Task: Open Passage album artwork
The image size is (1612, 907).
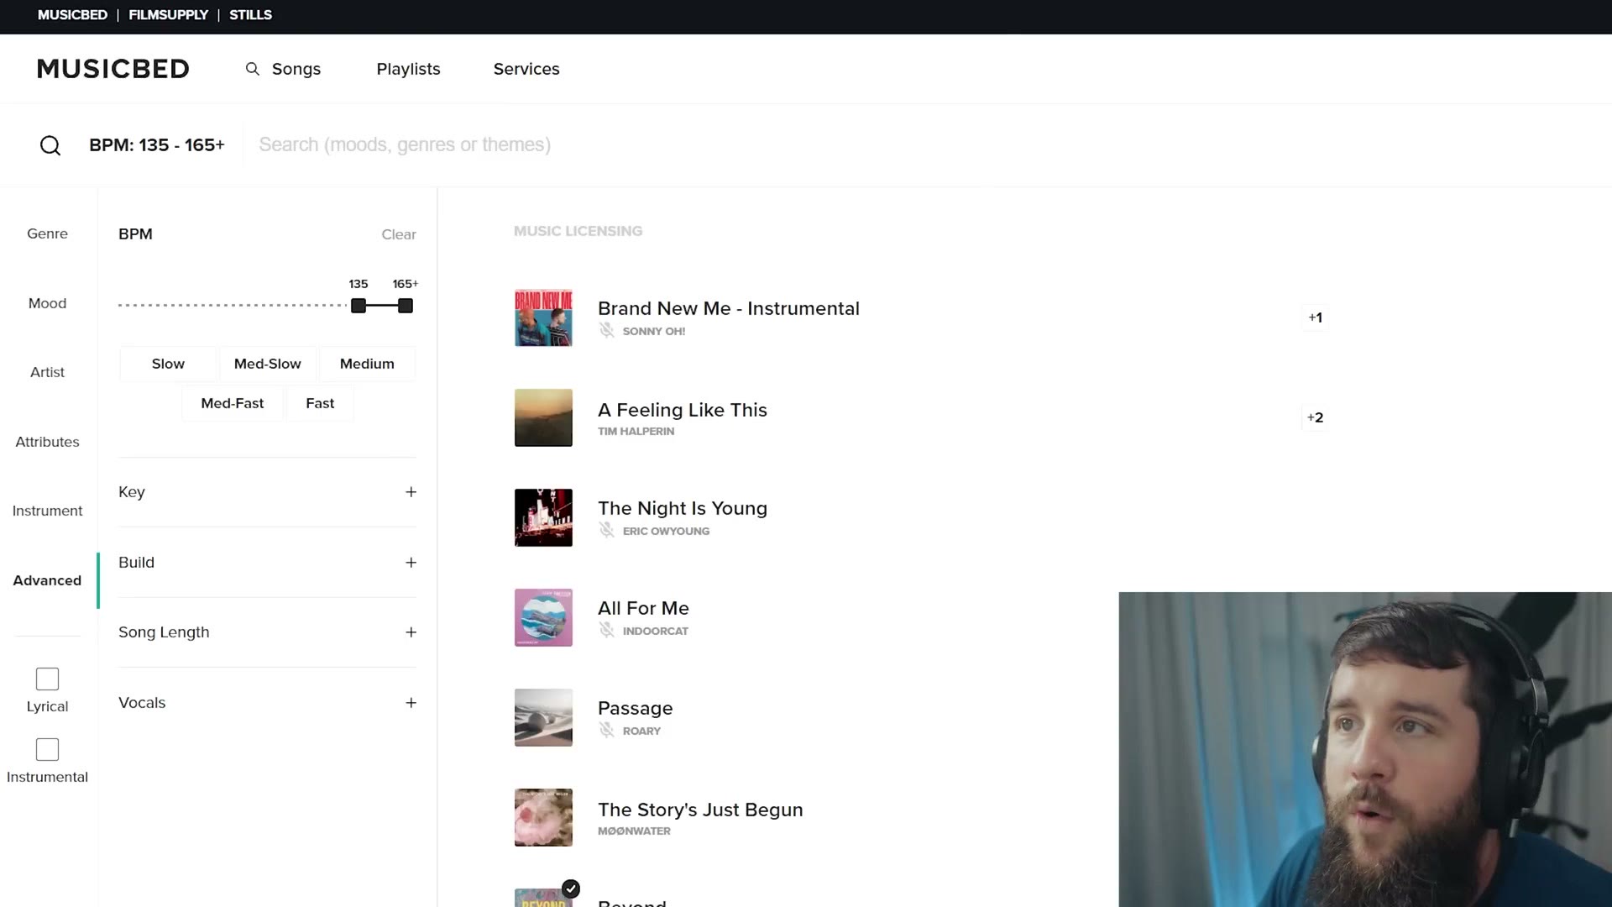Action: 543,717
